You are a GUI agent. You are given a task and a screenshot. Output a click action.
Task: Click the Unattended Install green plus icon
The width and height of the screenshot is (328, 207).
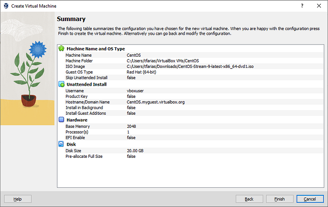[x=61, y=84]
